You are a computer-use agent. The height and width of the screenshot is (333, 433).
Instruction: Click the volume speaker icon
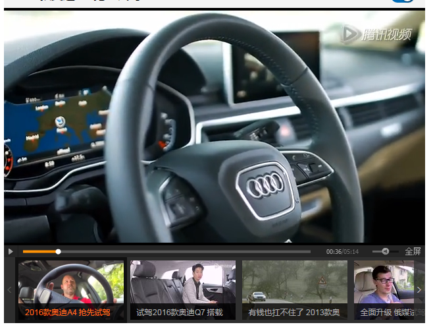click(x=385, y=251)
